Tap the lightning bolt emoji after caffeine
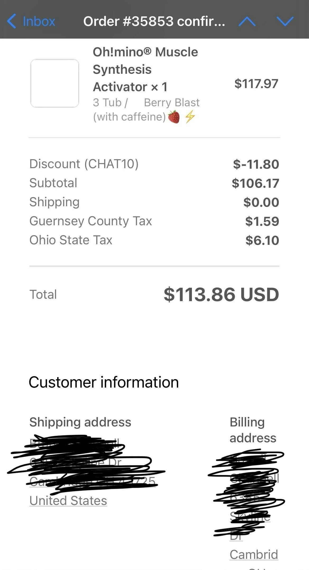The image size is (309, 570). [x=190, y=117]
